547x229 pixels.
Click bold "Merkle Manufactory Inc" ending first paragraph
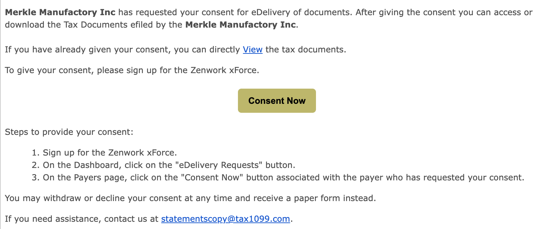240,25
